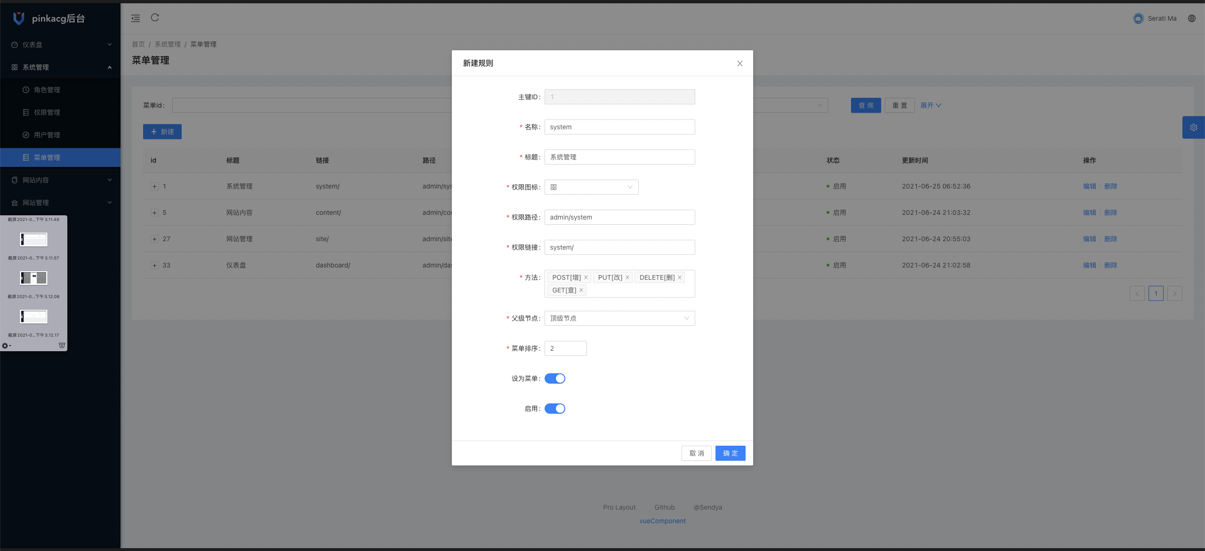Open 用户管理 in the sidebar
This screenshot has height=551, width=1205.
pos(47,135)
